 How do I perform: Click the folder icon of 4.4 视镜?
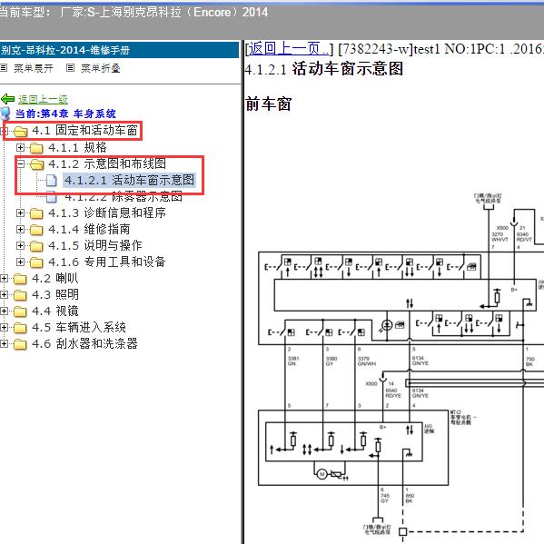(20, 312)
